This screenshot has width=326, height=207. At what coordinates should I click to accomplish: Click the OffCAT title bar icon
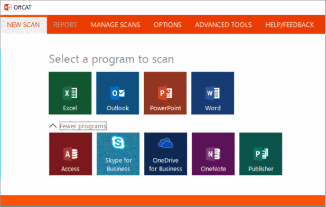(x=8, y=7)
